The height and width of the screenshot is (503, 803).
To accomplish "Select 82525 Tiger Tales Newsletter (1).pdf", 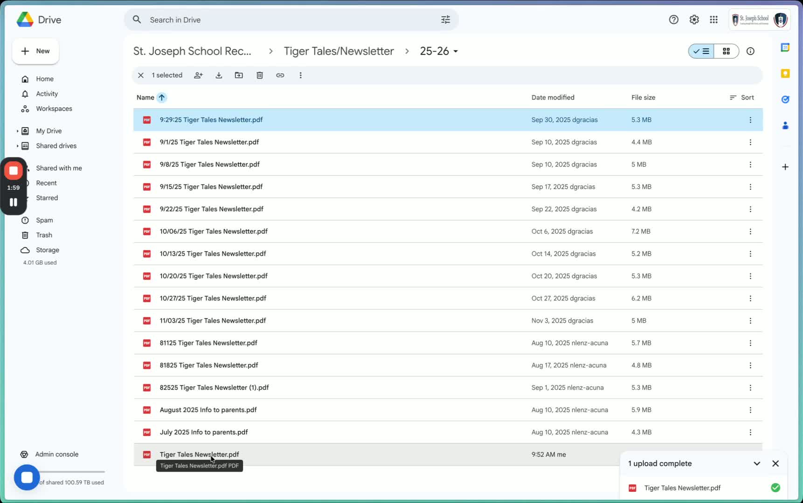I will pos(448,387).
